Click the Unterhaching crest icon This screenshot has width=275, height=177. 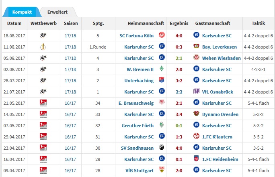(x=162, y=80)
